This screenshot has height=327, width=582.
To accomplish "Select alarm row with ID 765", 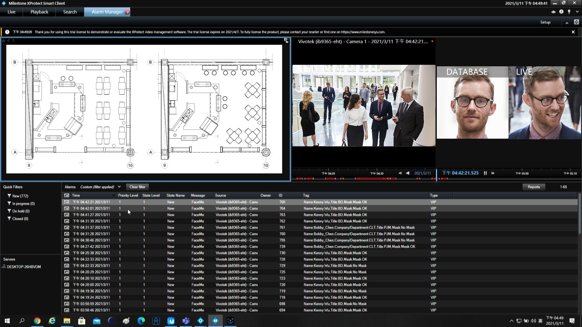I will tap(320, 202).
